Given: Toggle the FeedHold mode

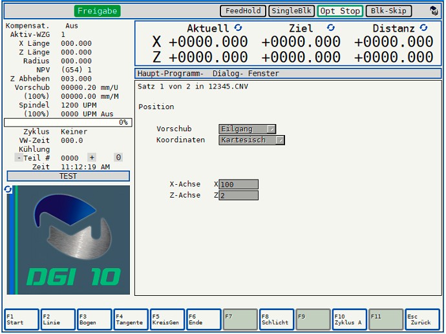Looking at the screenshot, I should [x=243, y=11].
